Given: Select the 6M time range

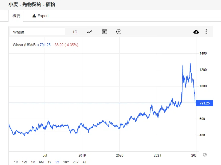Looking at the screenshot, I should (x=41, y=162).
